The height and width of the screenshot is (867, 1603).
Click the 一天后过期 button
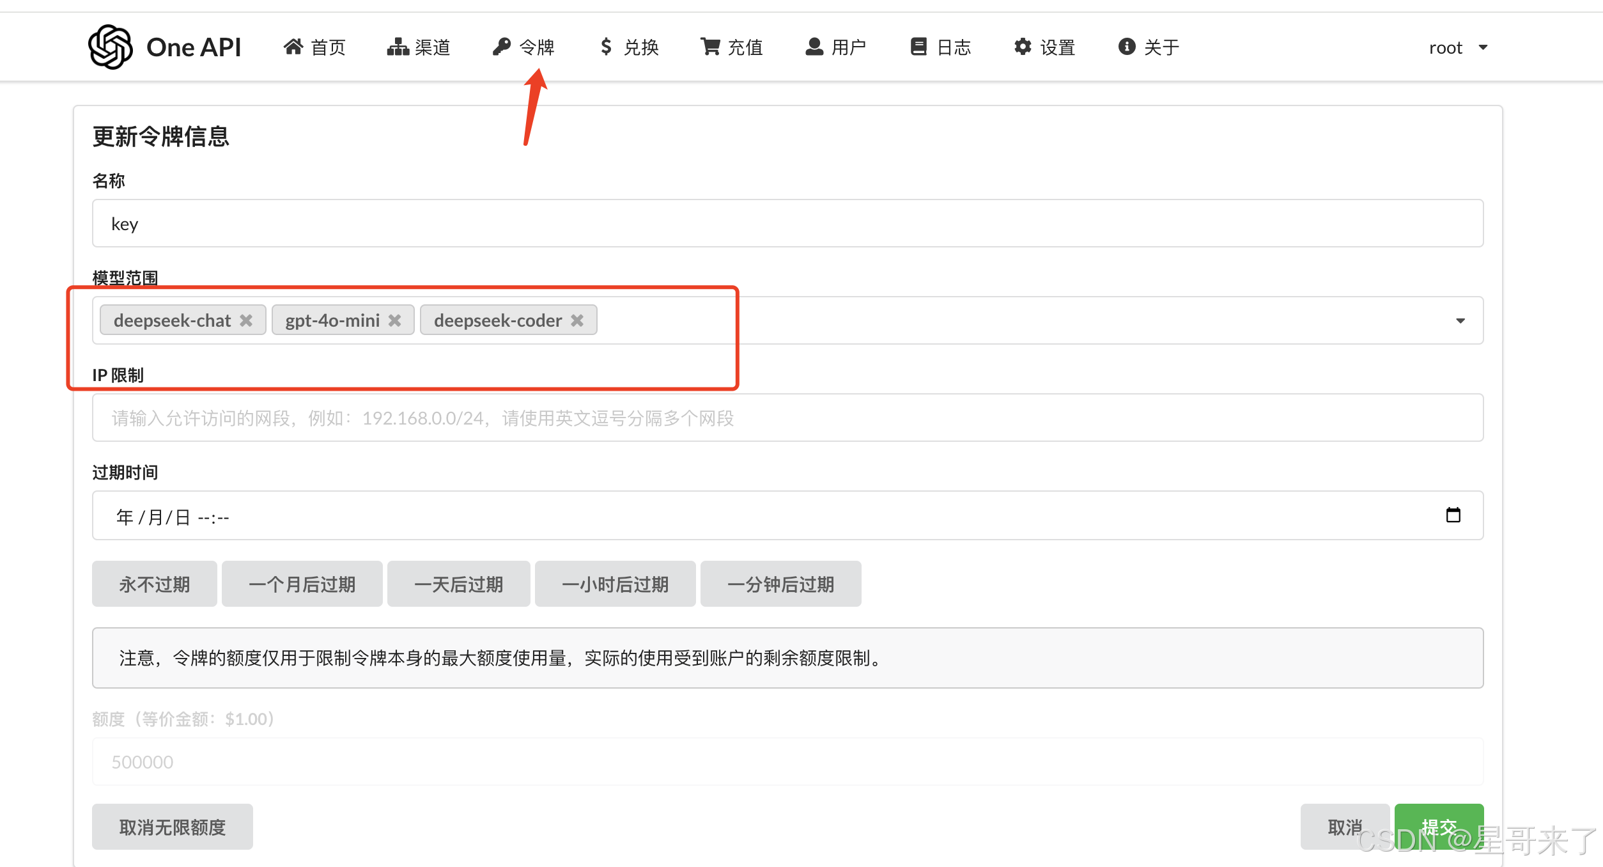[458, 584]
